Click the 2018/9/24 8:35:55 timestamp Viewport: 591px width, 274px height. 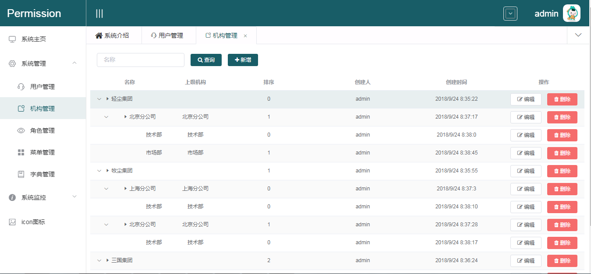(457, 171)
